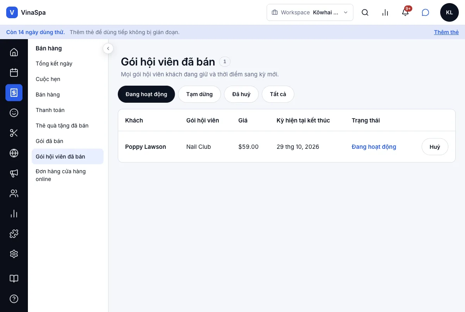Screen dimensions: 465x312
Task: Open the Add-ons puzzle piece icon
Action: click(x=14, y=234)
